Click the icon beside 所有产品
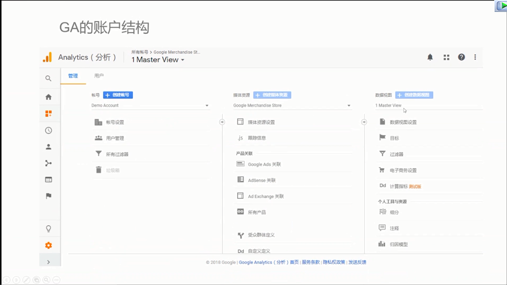The width and height of the screenshot is (507, 285). pyautogui.click(x=240, y=211)
